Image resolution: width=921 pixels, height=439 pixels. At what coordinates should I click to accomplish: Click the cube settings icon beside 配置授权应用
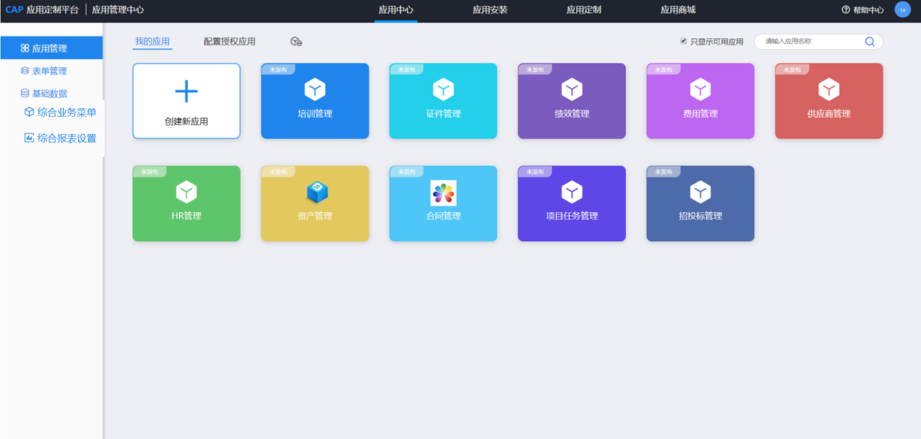coord(296,42)
